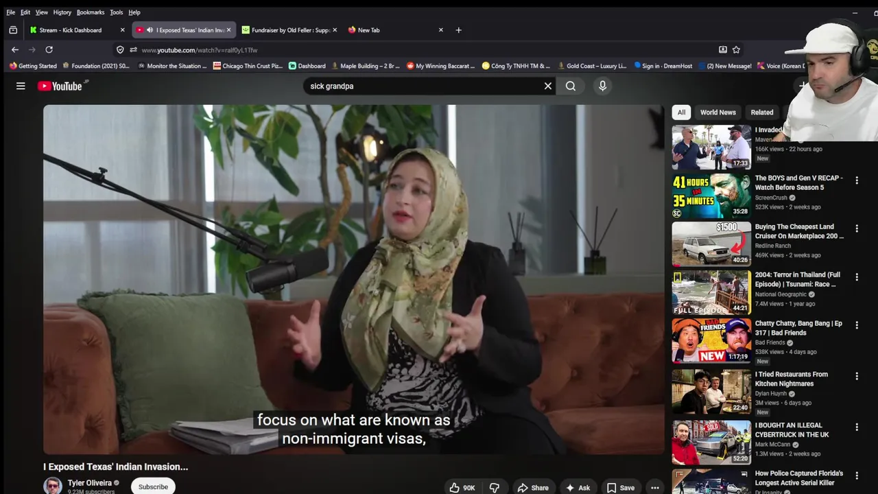Open the YouTube guide hamburger menu
The height and width of the screenshot is (494, 878).
pyautogui.click(x=21, y=86)
